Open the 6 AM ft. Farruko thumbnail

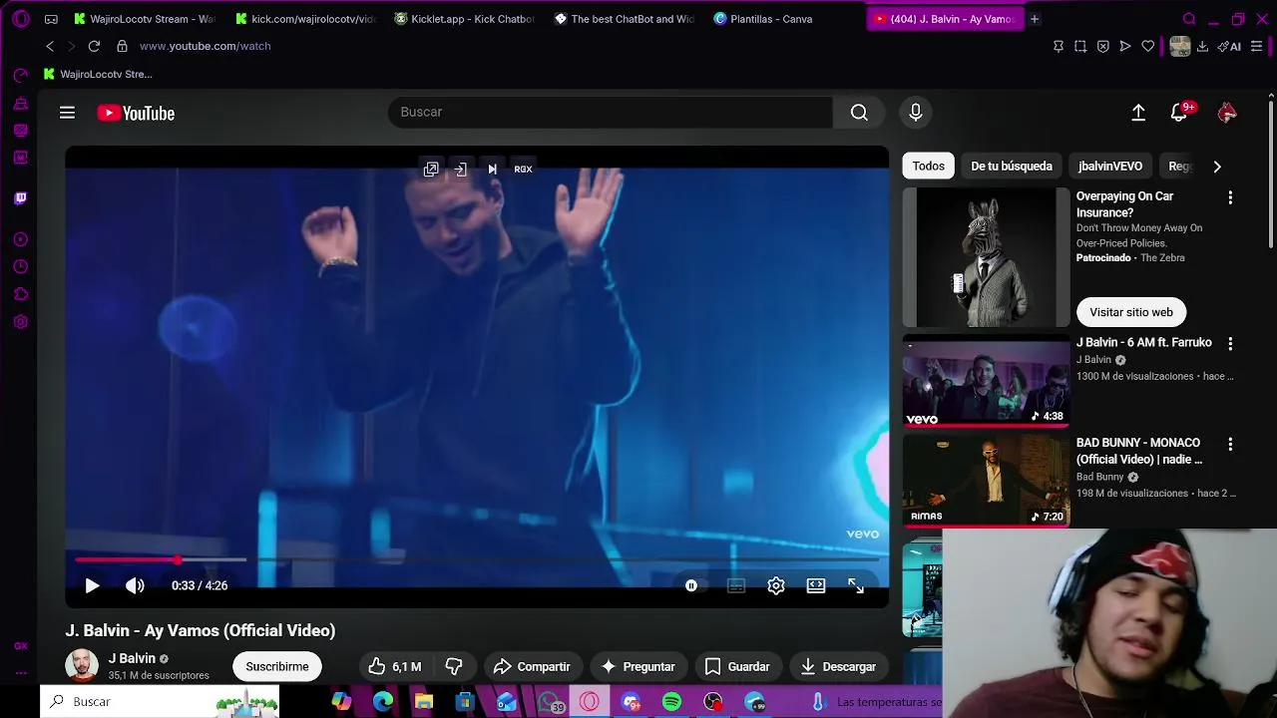986,382
